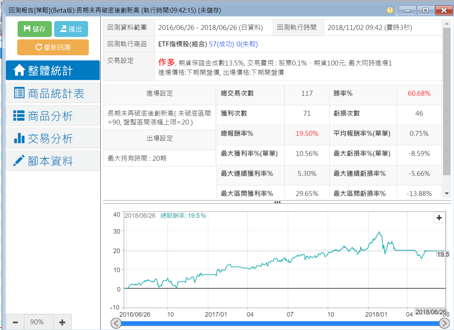Viewport: 454px width, 330px height.
Task: Re-run backtest with 重新回測 button
Action: point(53,47)
